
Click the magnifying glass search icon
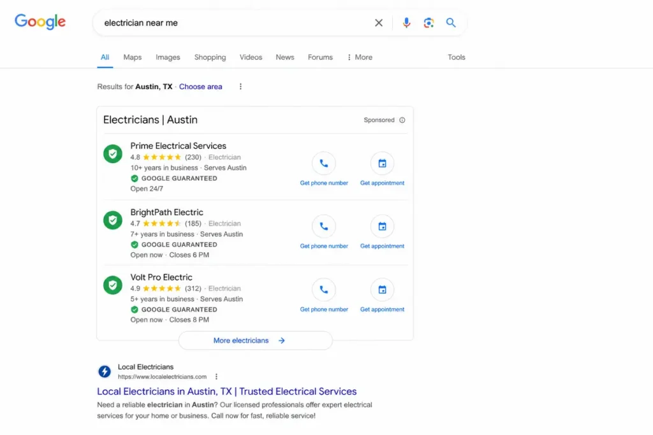[451, 22]
